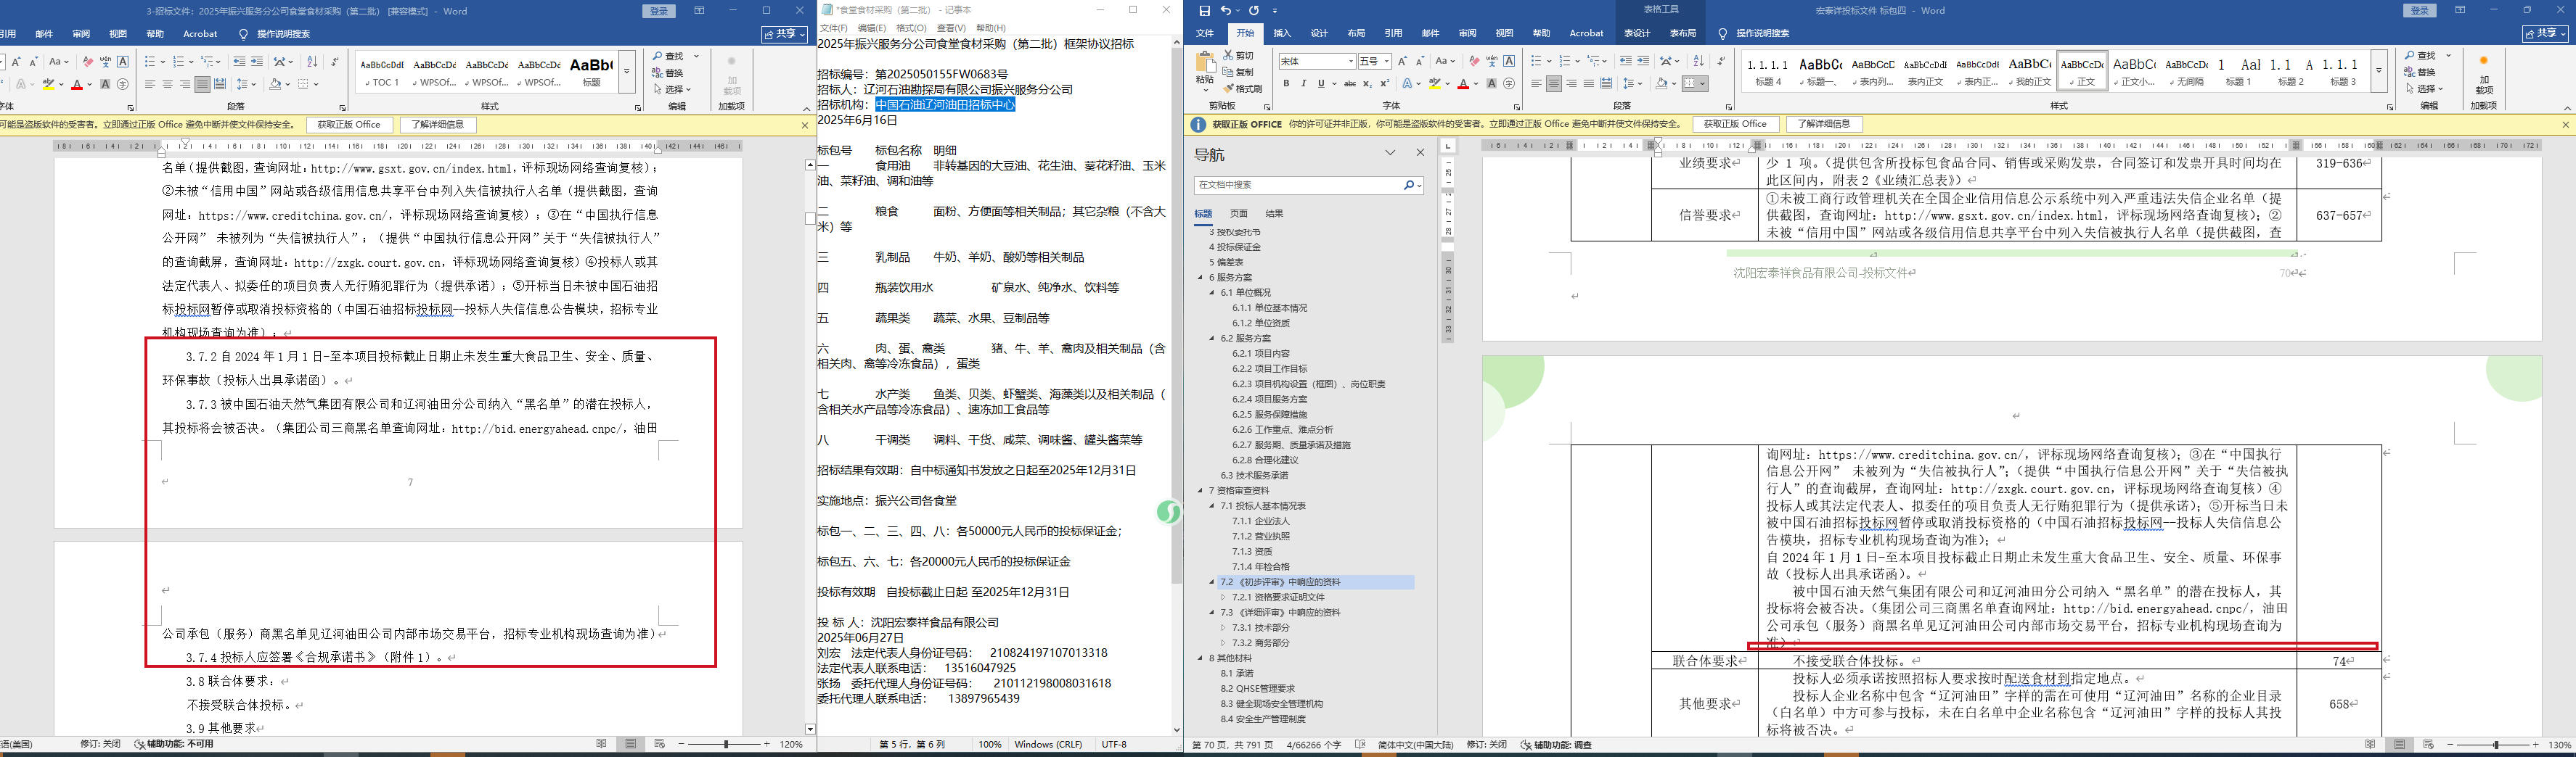This screenshot has width=2576, height=757.
Task: Apply subscript formatting in right Word window
Action: tap(1367, 84)
